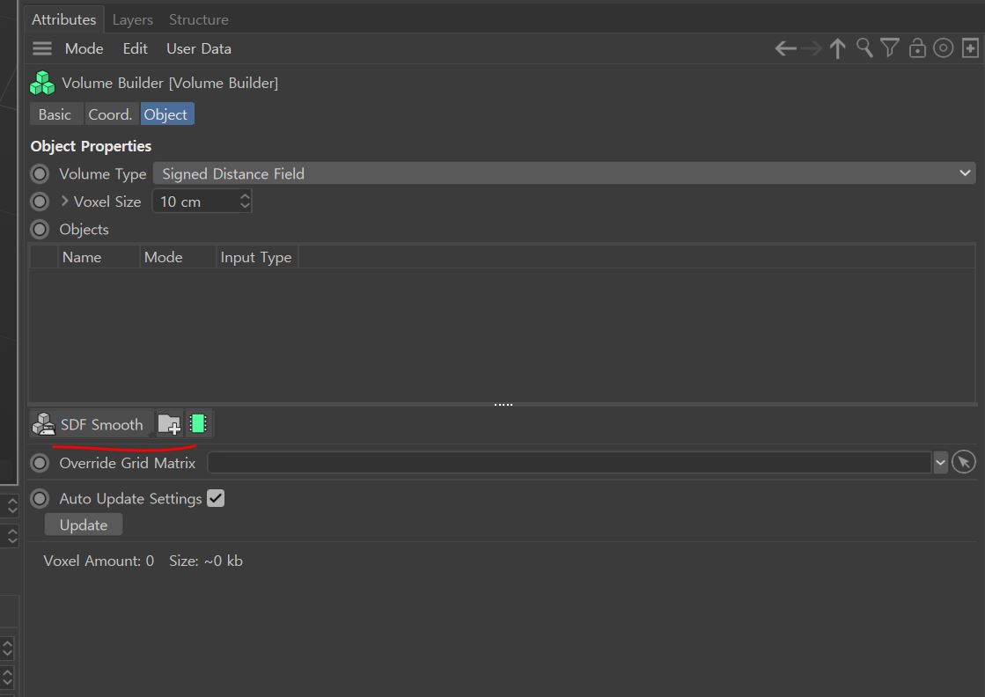The image size is (985, 697).
Task: Click the filter funnel icon
Action: pyautogui.click(x=890, y=48)
